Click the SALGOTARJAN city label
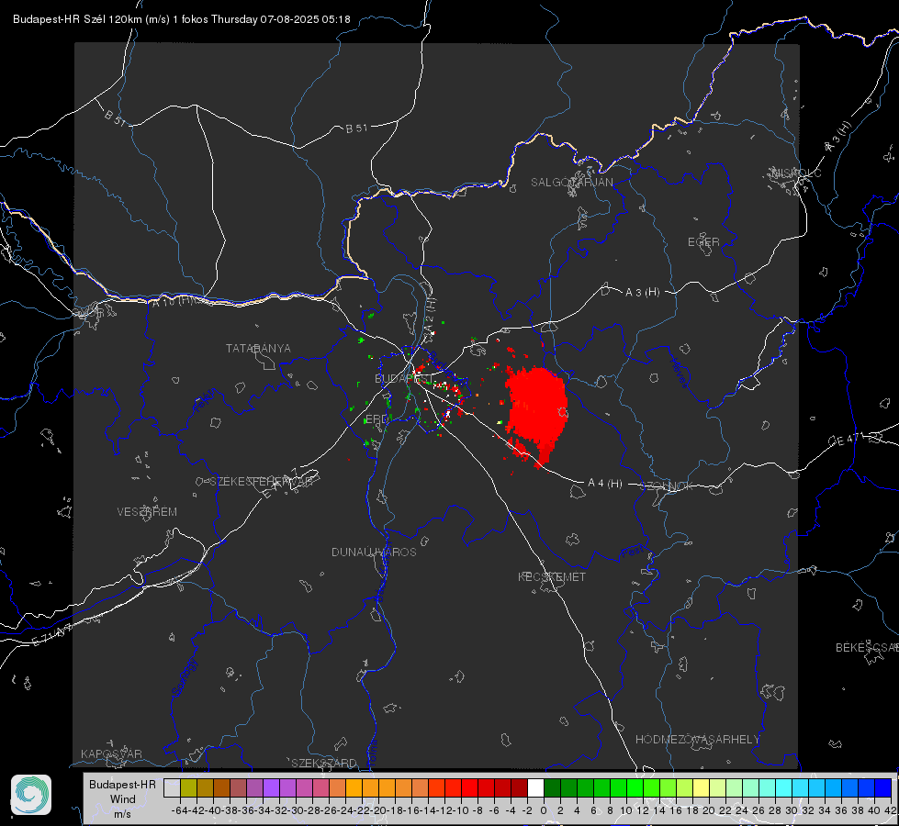The image size is (899, 826). (x=571, y=183)
